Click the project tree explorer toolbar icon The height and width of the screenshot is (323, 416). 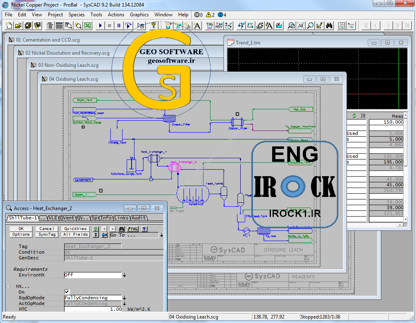pyautogui.click(x=49, y=26)
